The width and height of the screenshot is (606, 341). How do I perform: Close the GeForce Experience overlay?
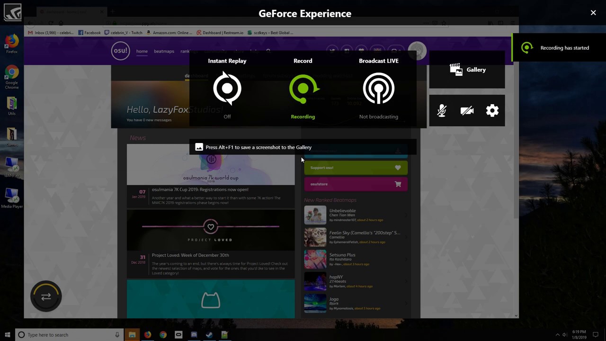click(593, 13)
